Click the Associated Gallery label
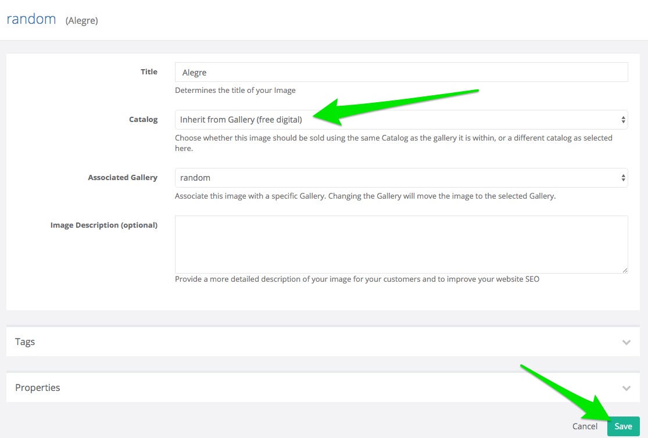The width and height of the screenshot is (648, 438). [x=123, y=177]
